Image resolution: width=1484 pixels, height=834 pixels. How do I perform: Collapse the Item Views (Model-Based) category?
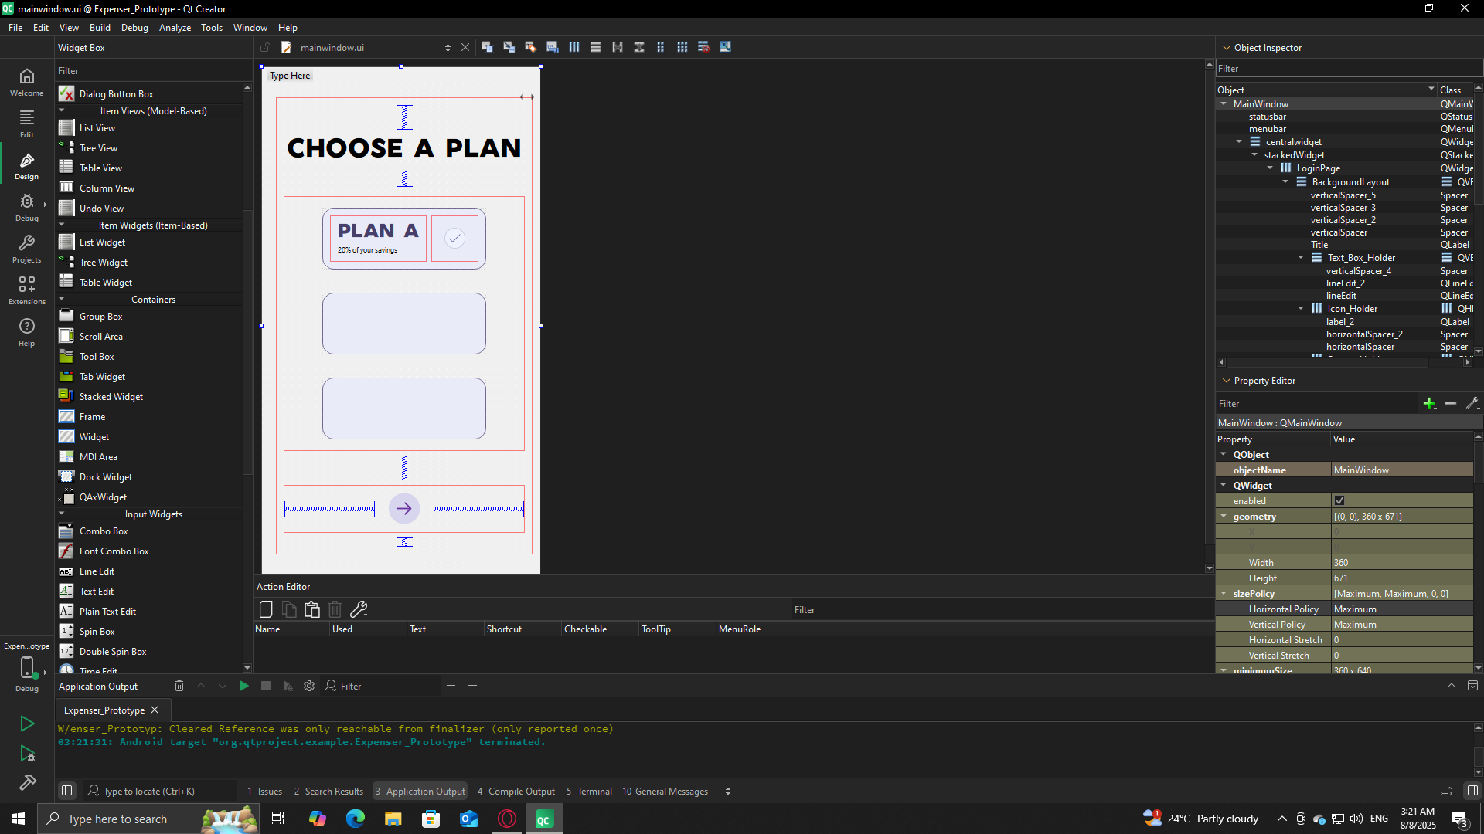(x=62, y=110)
